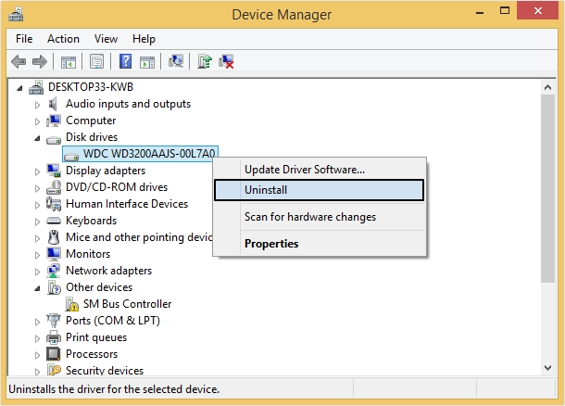This screenshot has width=565, height=406.
Task: Select the Other devices label
Action: point(99,287)
